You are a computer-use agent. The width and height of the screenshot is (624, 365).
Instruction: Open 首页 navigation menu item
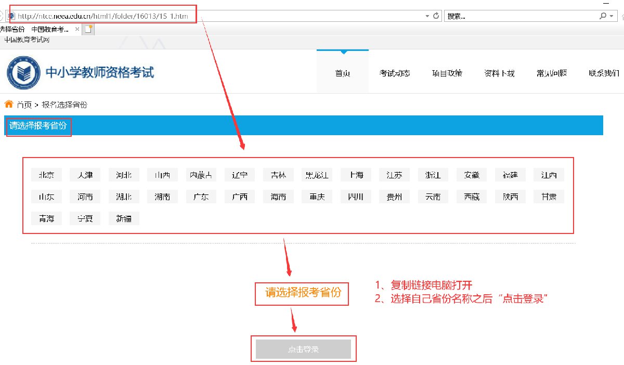pyautogui.click(x=343, y=73)
